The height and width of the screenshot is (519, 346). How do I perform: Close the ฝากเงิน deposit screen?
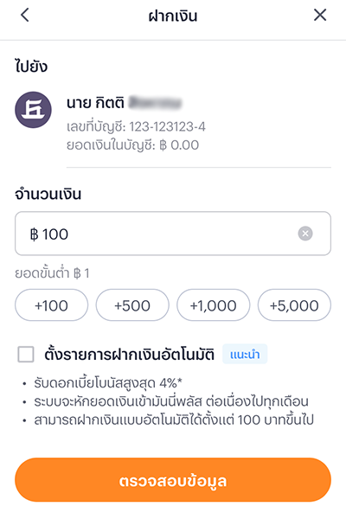point(320,15)
